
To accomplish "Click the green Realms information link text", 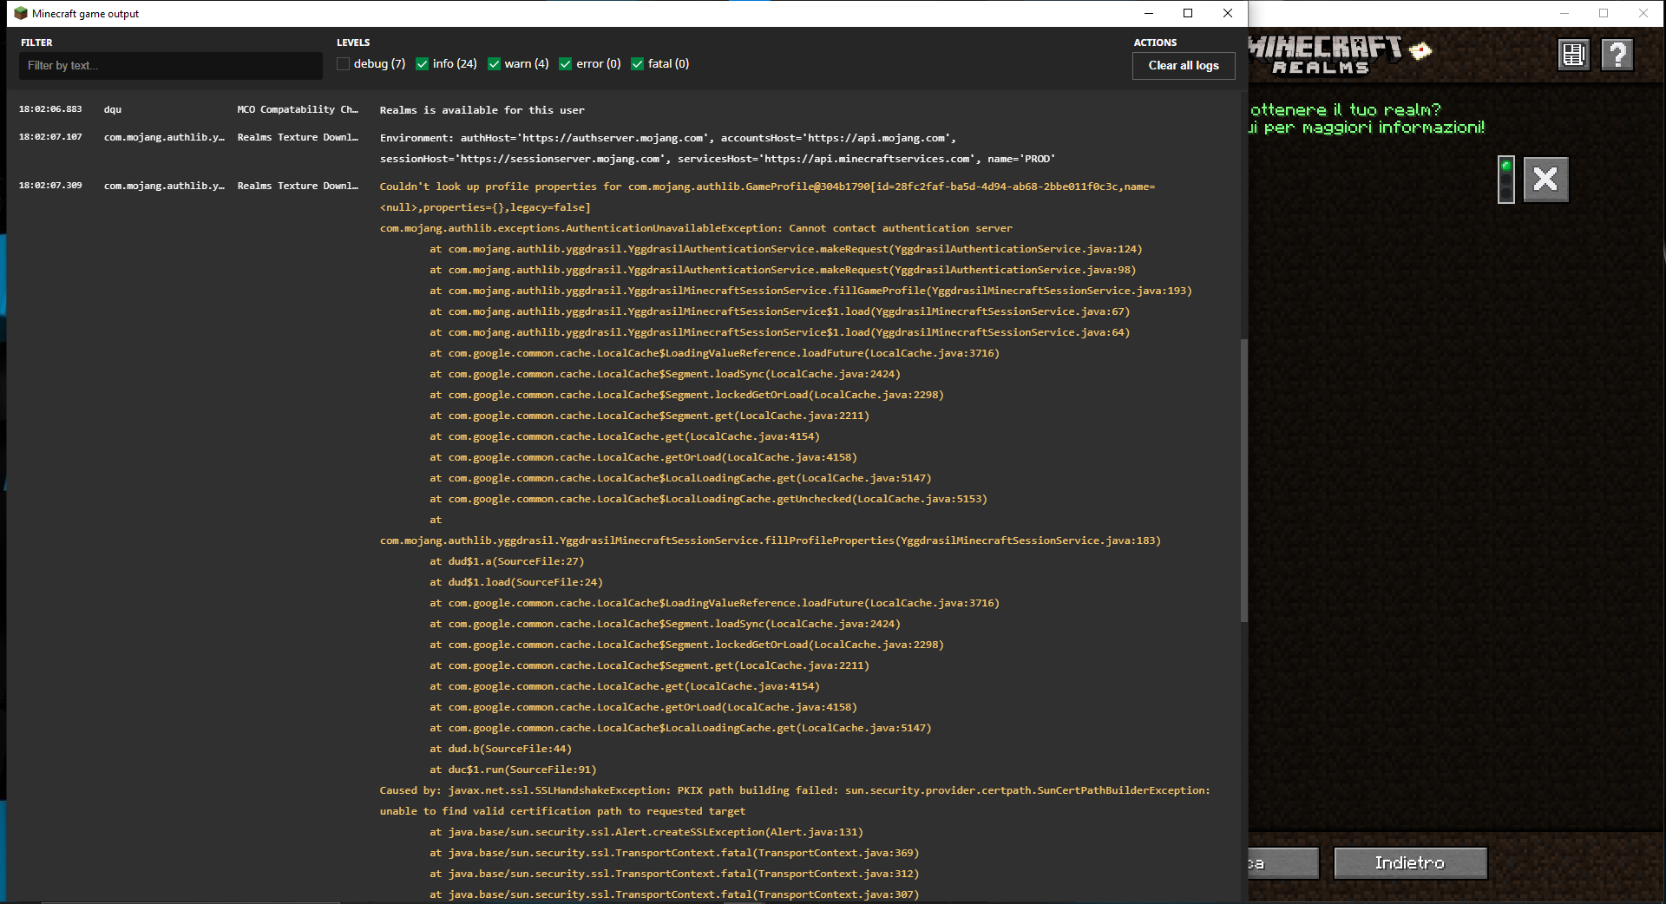I will [1373, 128].
